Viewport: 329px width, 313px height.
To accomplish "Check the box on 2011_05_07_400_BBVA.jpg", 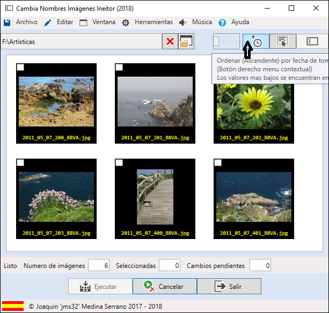I will (119, 163).
